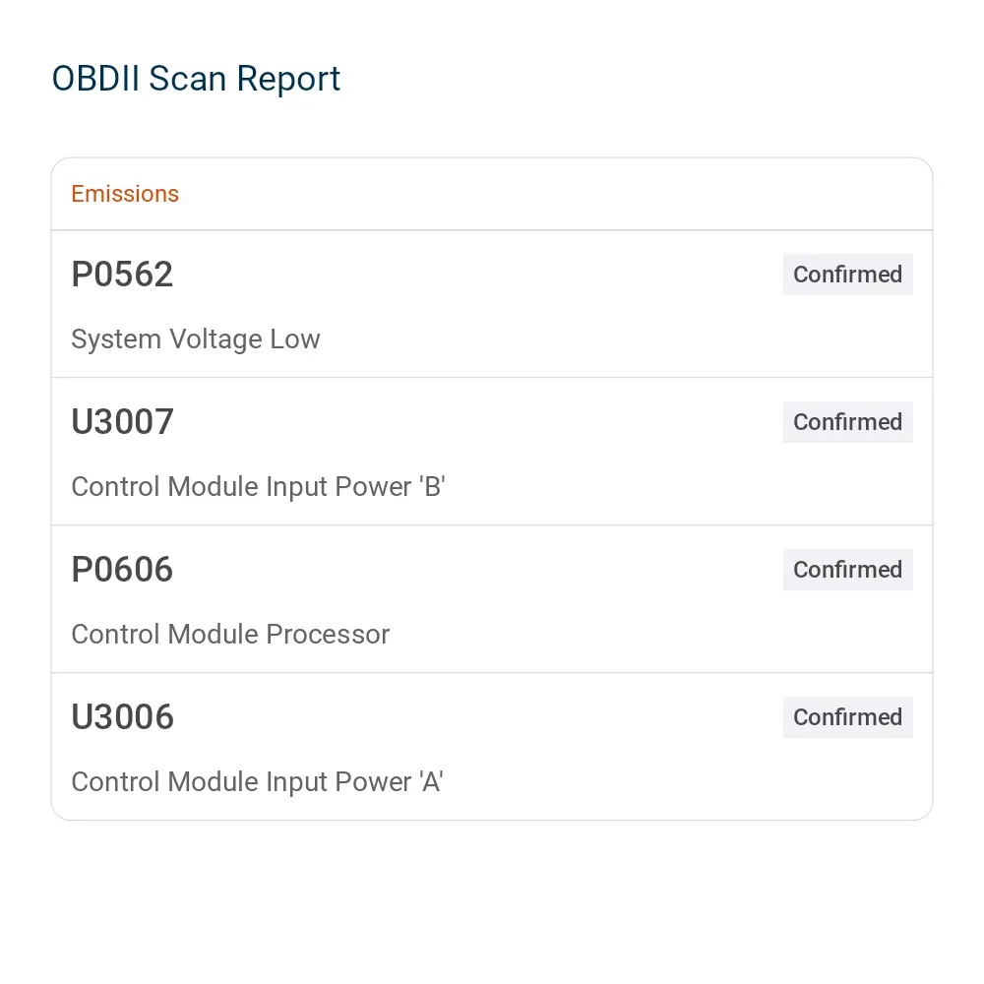Click the word Emissions in orange
Screen dimensions: 984x984
[x=125, y=194]
